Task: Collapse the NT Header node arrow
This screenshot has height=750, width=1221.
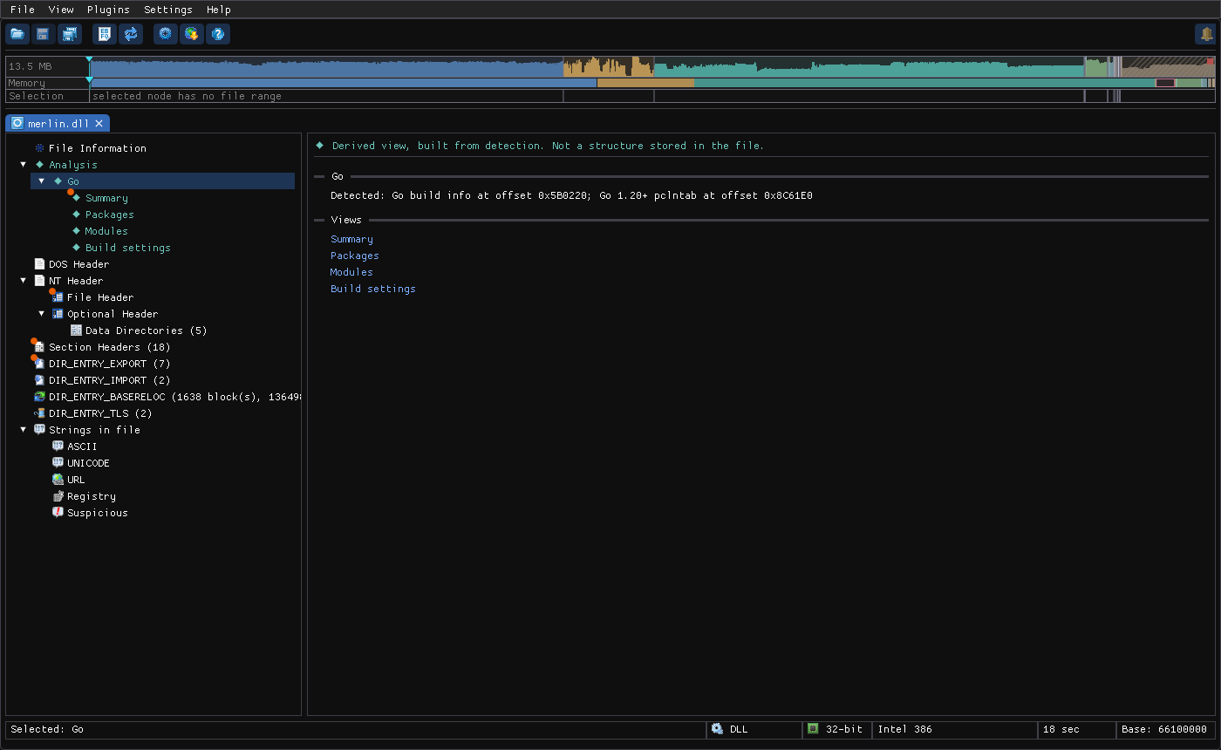Action: pos(24,281)
